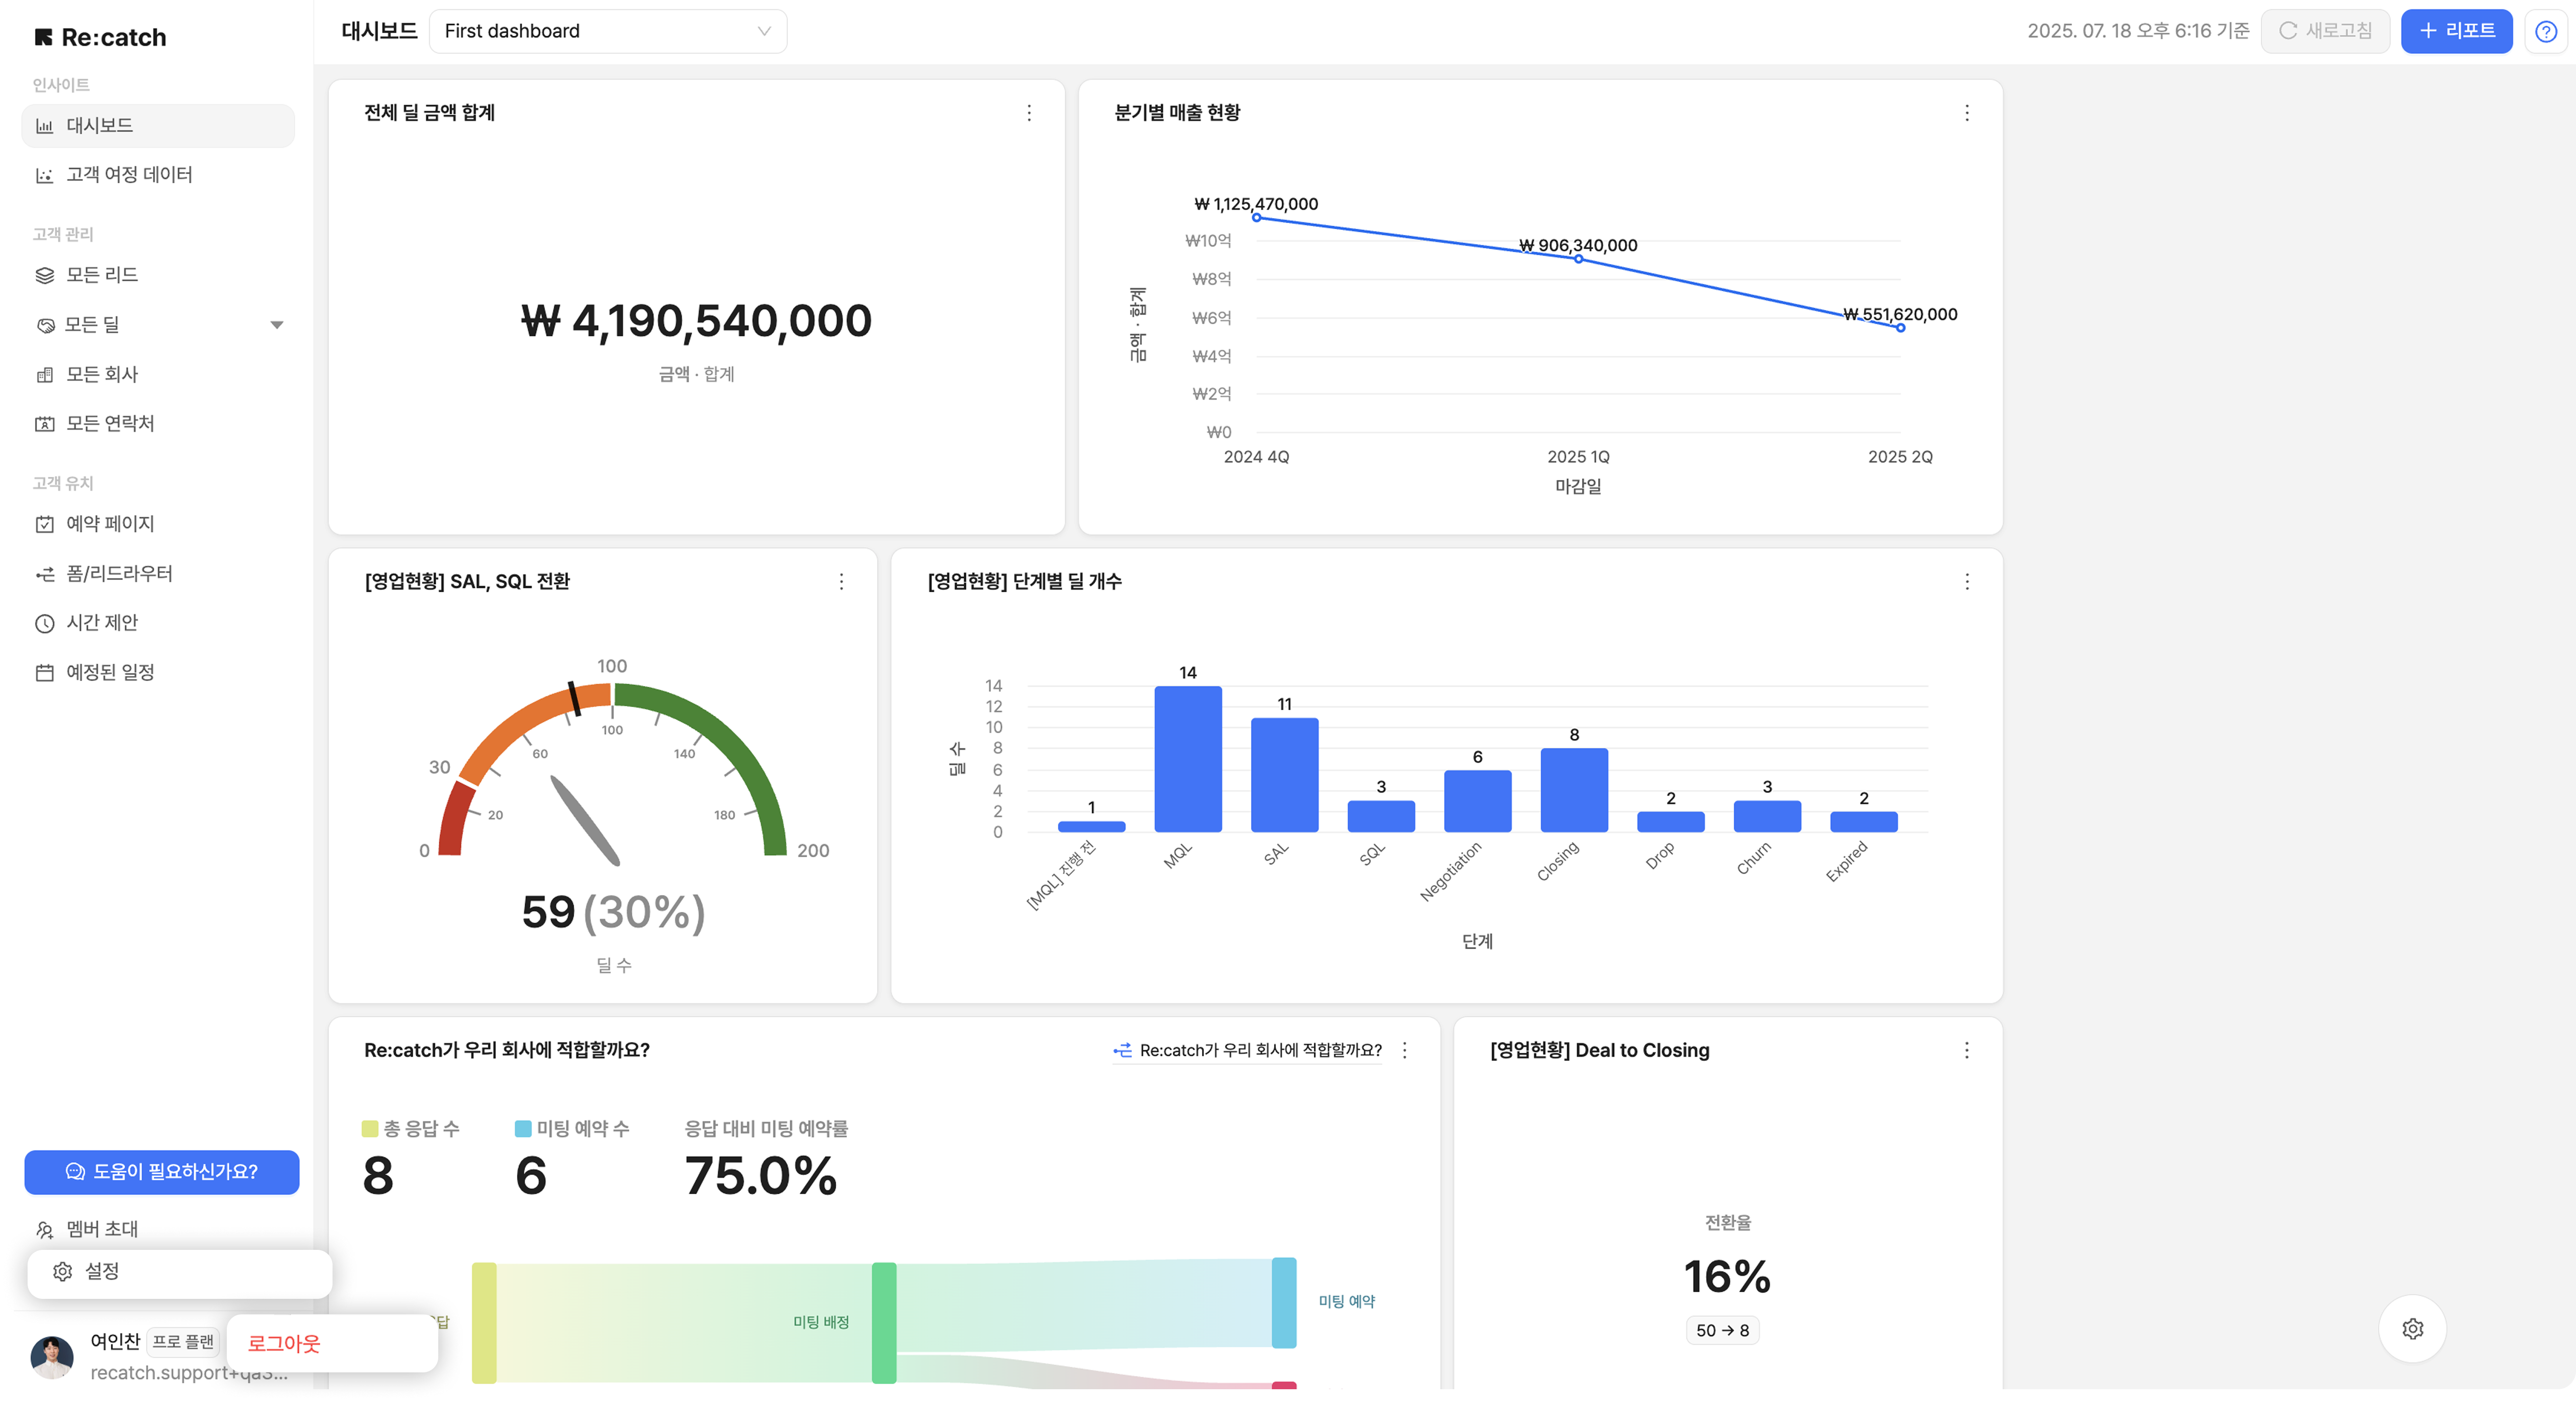Screen dimensions: 2576x1402
Task: Click the 도움이 필요하신가요? help button
Action: click(x=162, y=1171)
